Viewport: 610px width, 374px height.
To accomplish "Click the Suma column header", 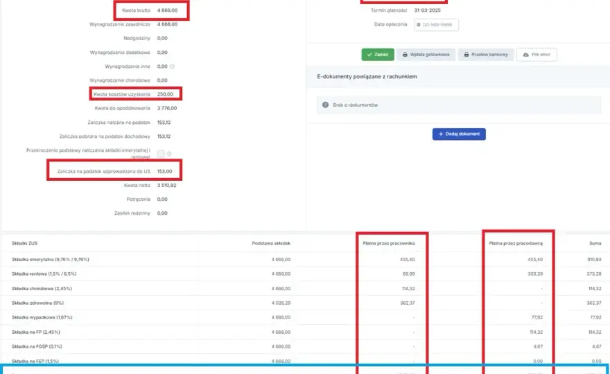I will [595, 243].
